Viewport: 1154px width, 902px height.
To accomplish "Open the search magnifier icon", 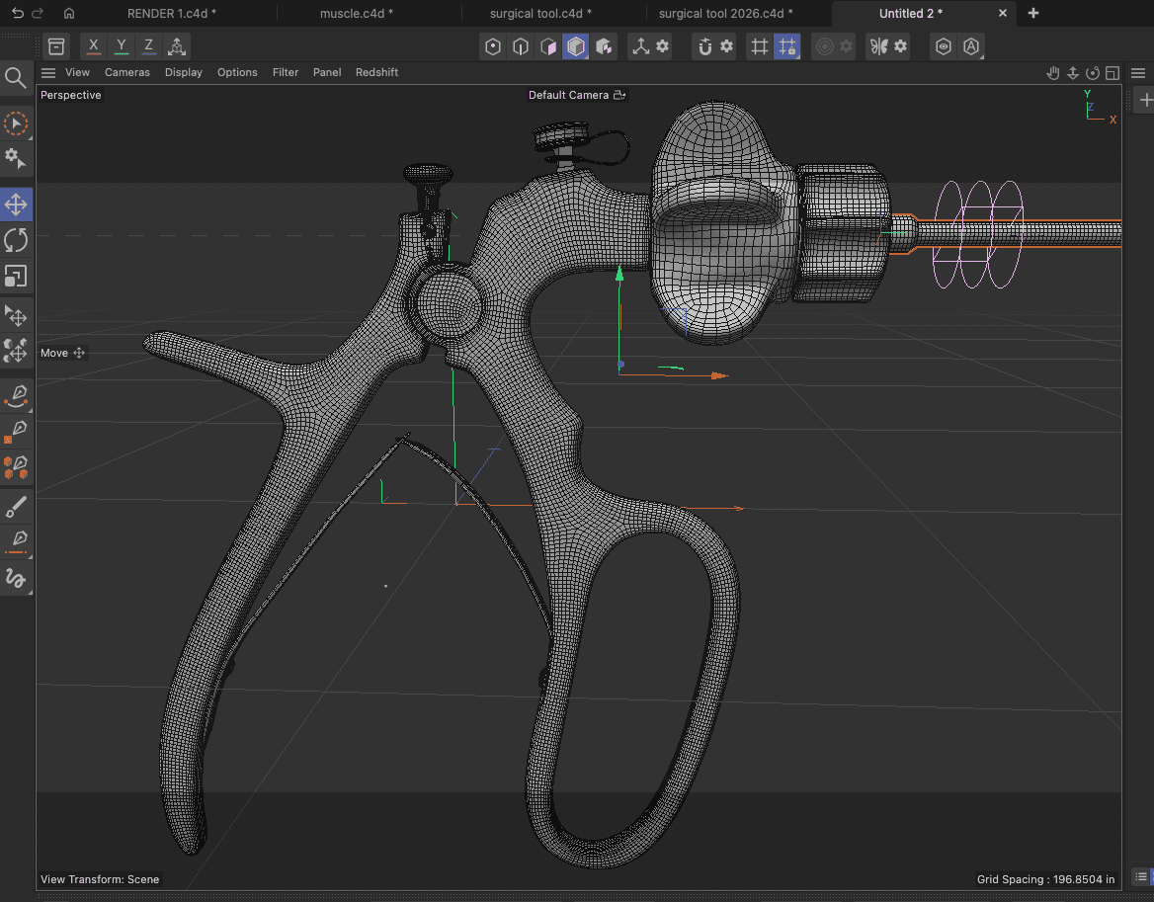I will point(15,78).
